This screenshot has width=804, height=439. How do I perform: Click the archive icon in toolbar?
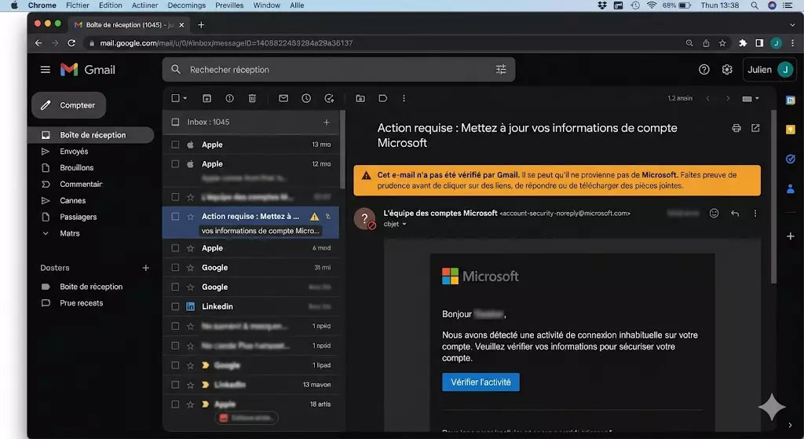pos(206,98)
